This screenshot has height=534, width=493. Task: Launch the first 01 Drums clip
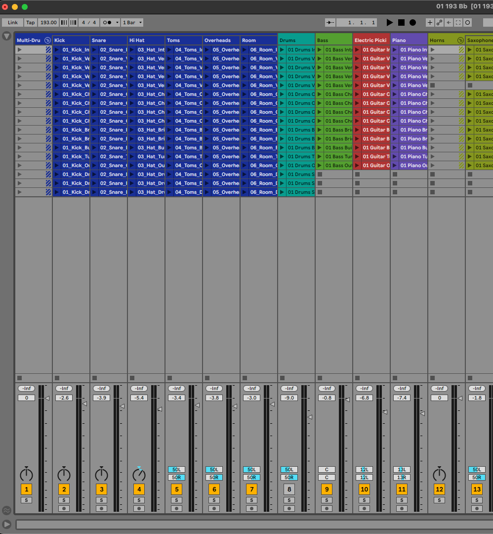click(x=282, y=50)
